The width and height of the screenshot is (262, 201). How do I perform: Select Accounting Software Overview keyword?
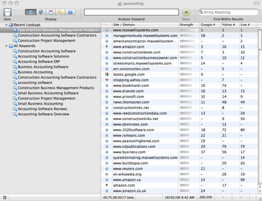click(x=43, y=114)
